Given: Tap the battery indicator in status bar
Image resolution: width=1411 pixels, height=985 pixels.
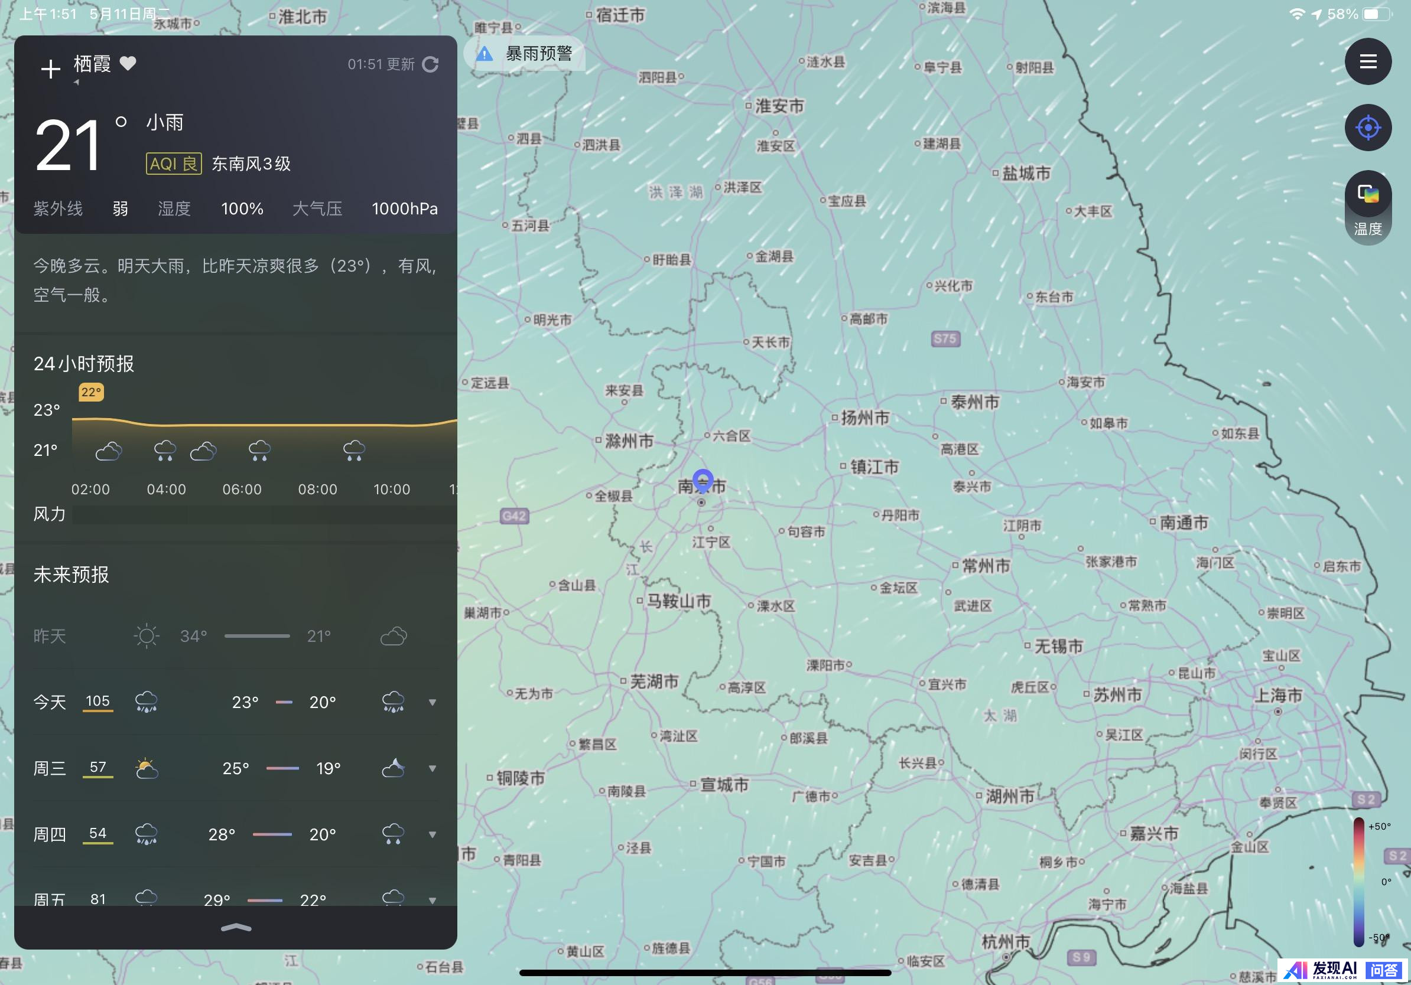Looking at the screenshot, I should 1377,14.
